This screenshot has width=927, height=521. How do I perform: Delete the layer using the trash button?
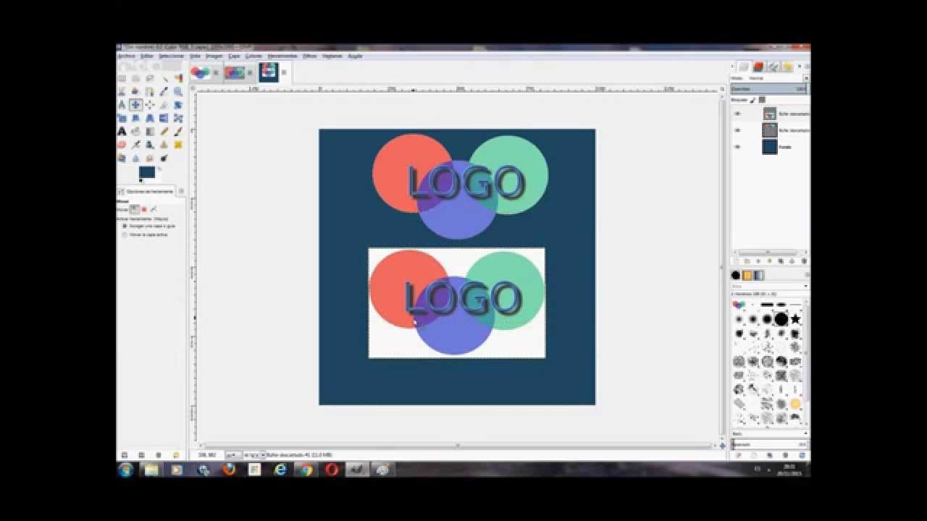804,260
